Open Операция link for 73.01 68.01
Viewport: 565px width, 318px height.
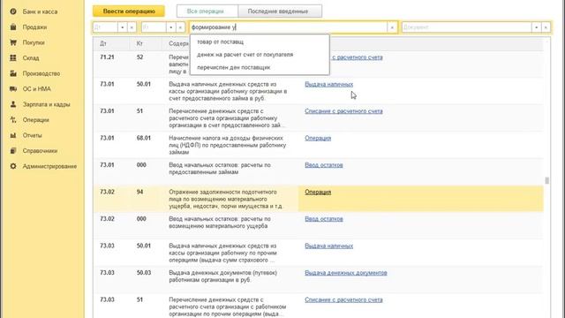(318, 138)
